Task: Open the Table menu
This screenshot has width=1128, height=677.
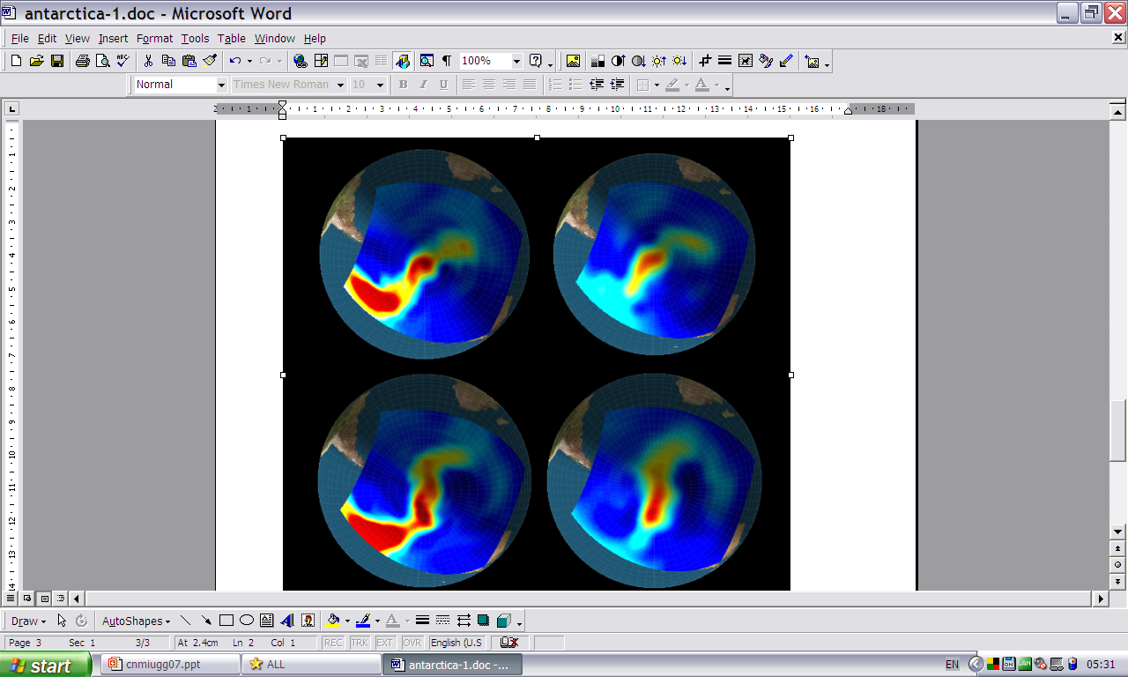Action: click(x=232, y=39)
